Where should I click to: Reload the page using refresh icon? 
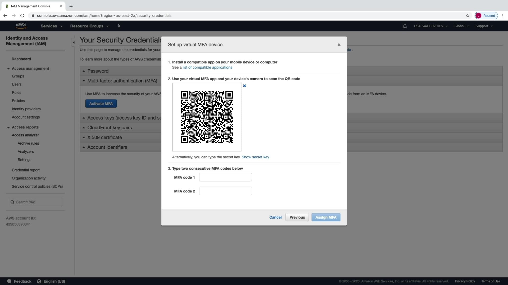point(22,16)
